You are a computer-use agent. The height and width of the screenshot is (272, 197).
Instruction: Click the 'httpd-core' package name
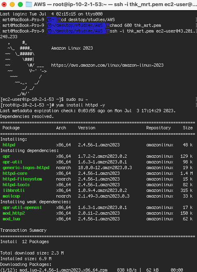pyautogui.click(x=15, y=174)
